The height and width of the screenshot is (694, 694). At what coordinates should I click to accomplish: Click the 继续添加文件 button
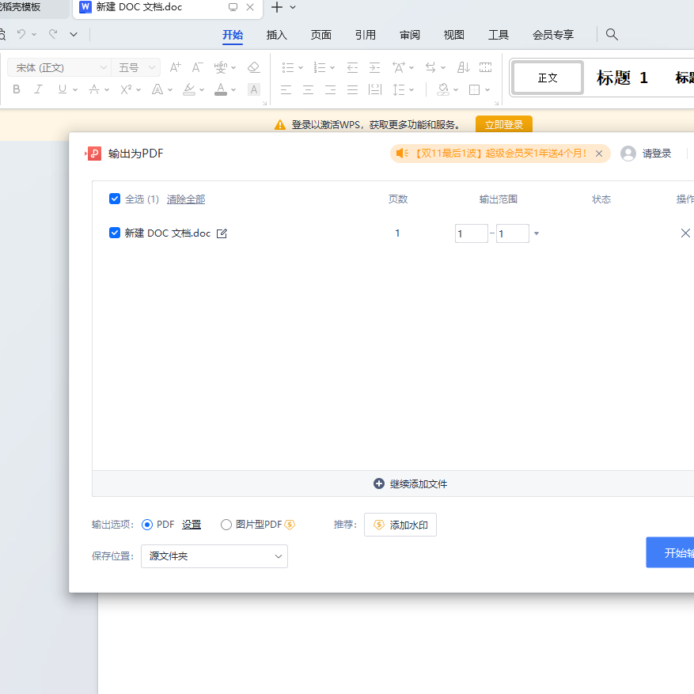[410, 484]
